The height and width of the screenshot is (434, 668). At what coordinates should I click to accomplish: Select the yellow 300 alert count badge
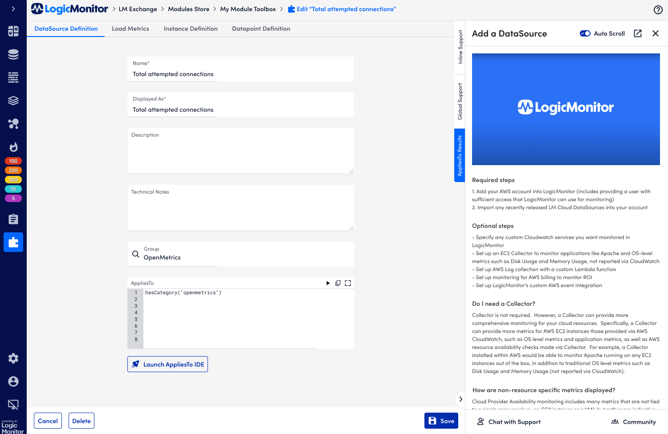point(13,180)
